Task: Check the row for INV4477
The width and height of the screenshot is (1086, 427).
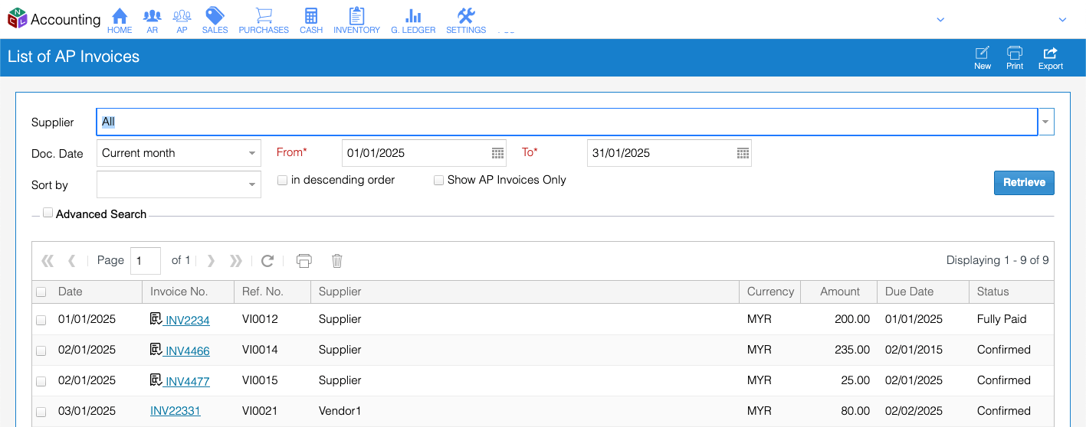Action: click(x=41, y=381)
